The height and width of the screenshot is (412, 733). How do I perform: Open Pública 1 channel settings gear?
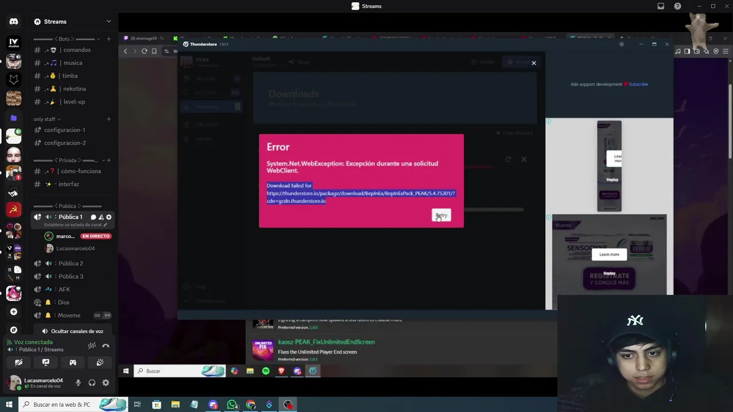pos(109,217)
